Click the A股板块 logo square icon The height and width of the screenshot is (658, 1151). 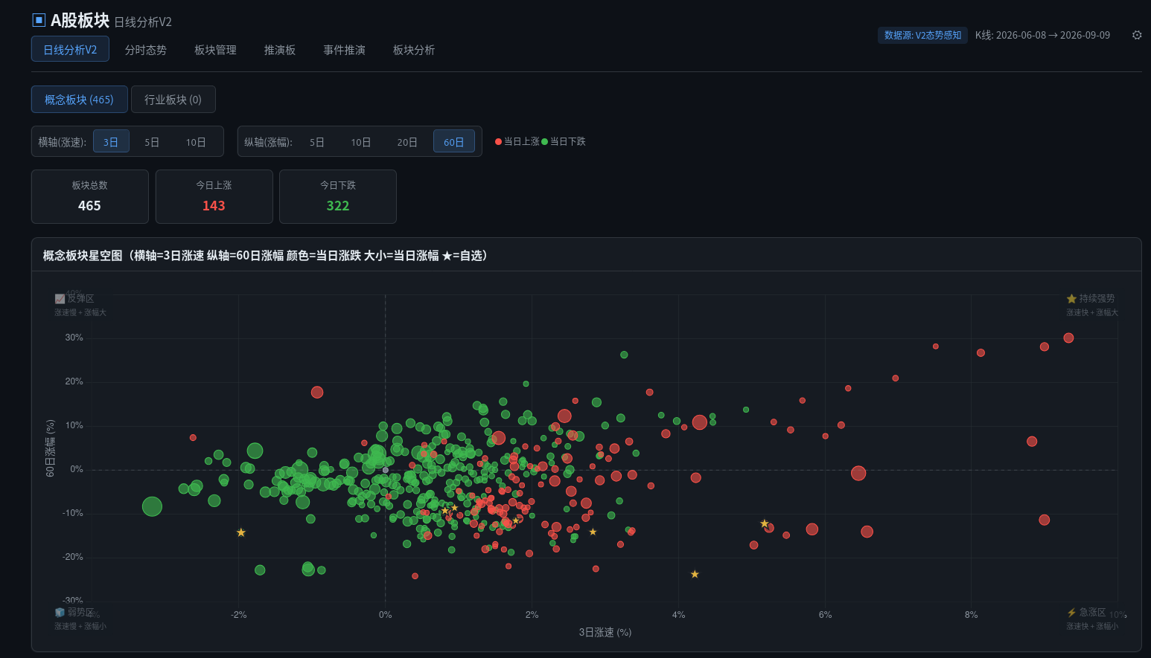(x=39, y=20)
